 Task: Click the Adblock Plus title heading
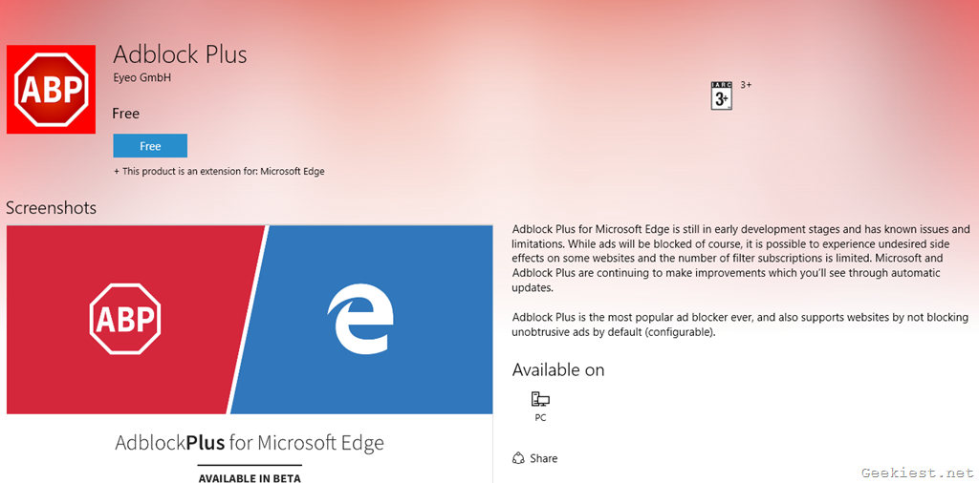(180, 54)
